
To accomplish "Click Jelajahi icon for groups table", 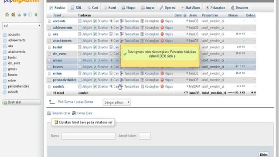I will point(80,60).
